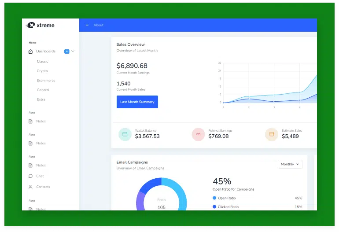
Task: Click the $6,890.68 earnings value
Action: point(132,66)
